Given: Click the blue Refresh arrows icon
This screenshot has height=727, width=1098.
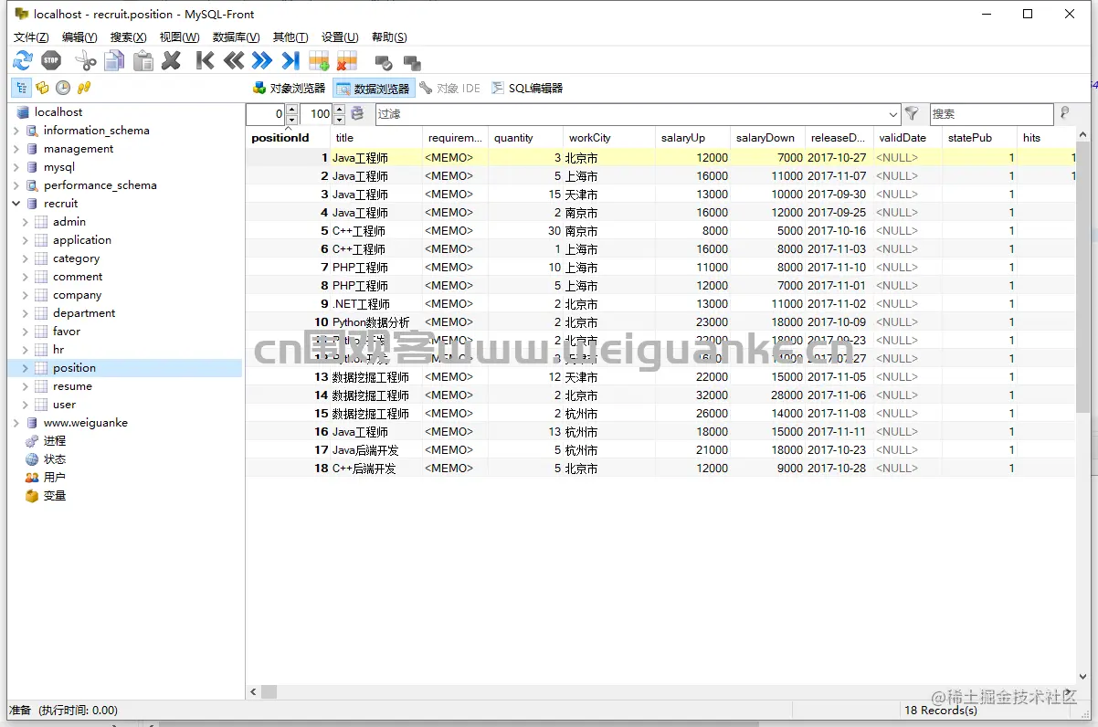Looking at the screenshot, I should 22,61.
